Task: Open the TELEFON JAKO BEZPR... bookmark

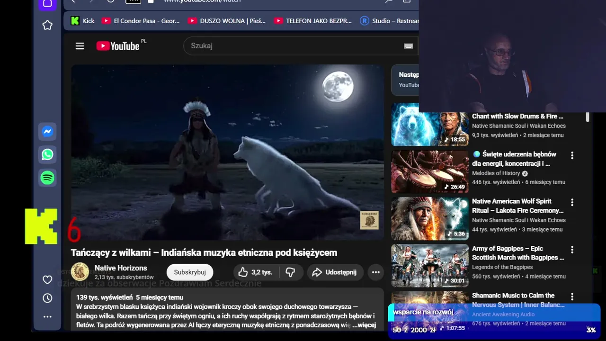Action: pyautogui.click(x=313, y=21)
